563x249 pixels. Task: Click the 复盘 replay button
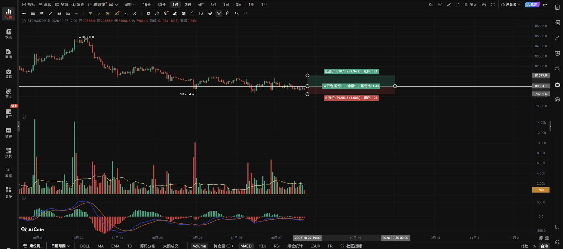click(78, 5)
